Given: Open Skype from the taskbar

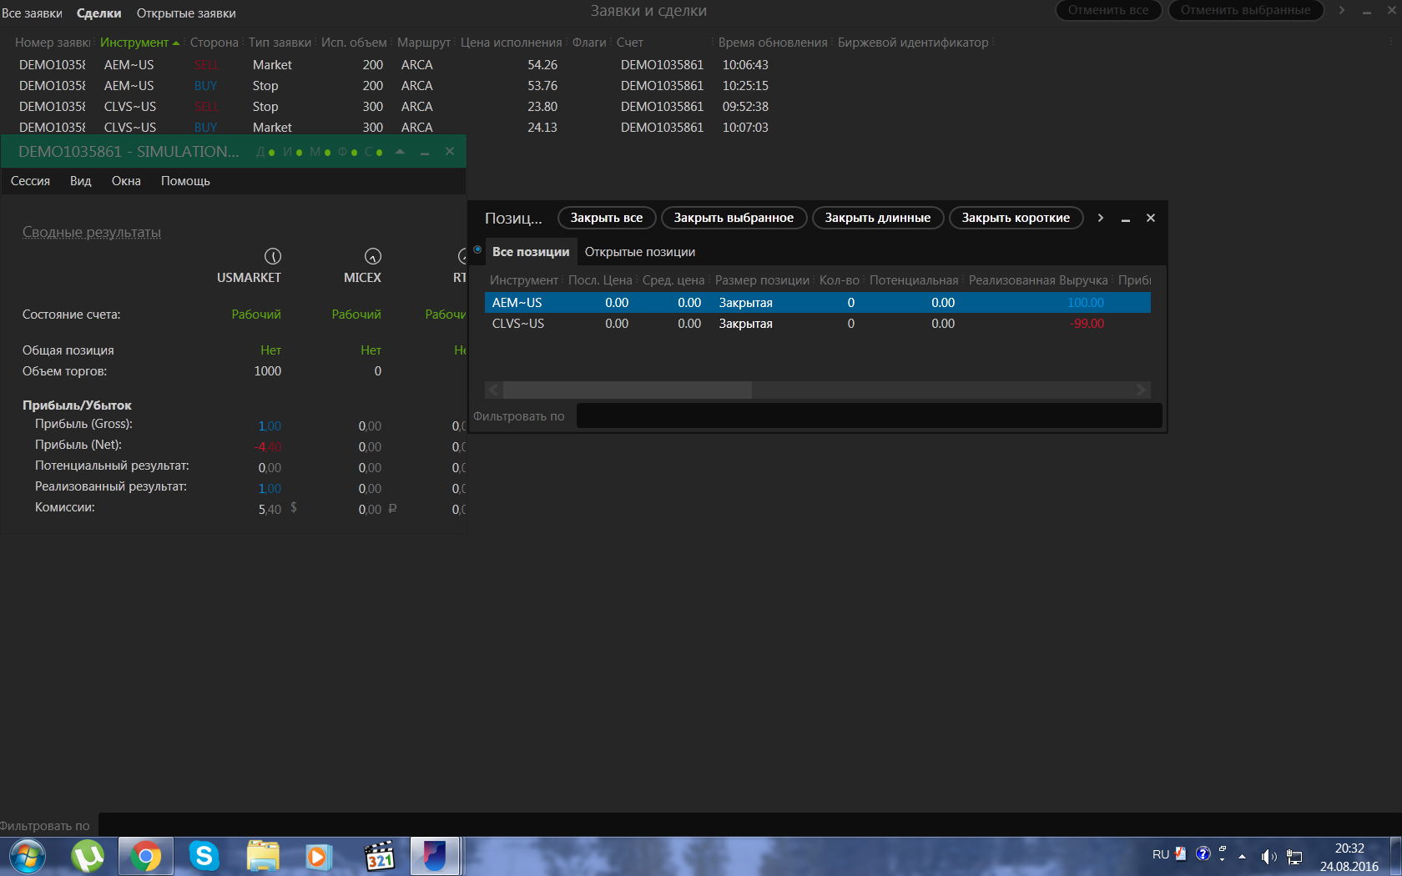Looking at the screenshot, I should 204,856.
